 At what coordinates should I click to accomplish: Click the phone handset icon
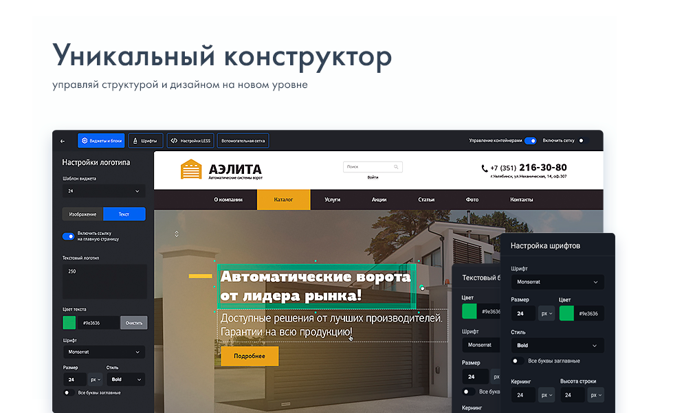[x=485, y=168]
